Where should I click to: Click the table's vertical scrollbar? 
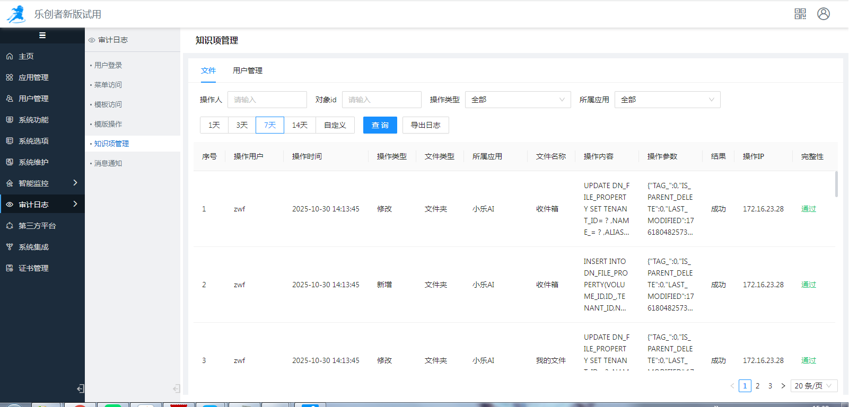pos(836,184)
